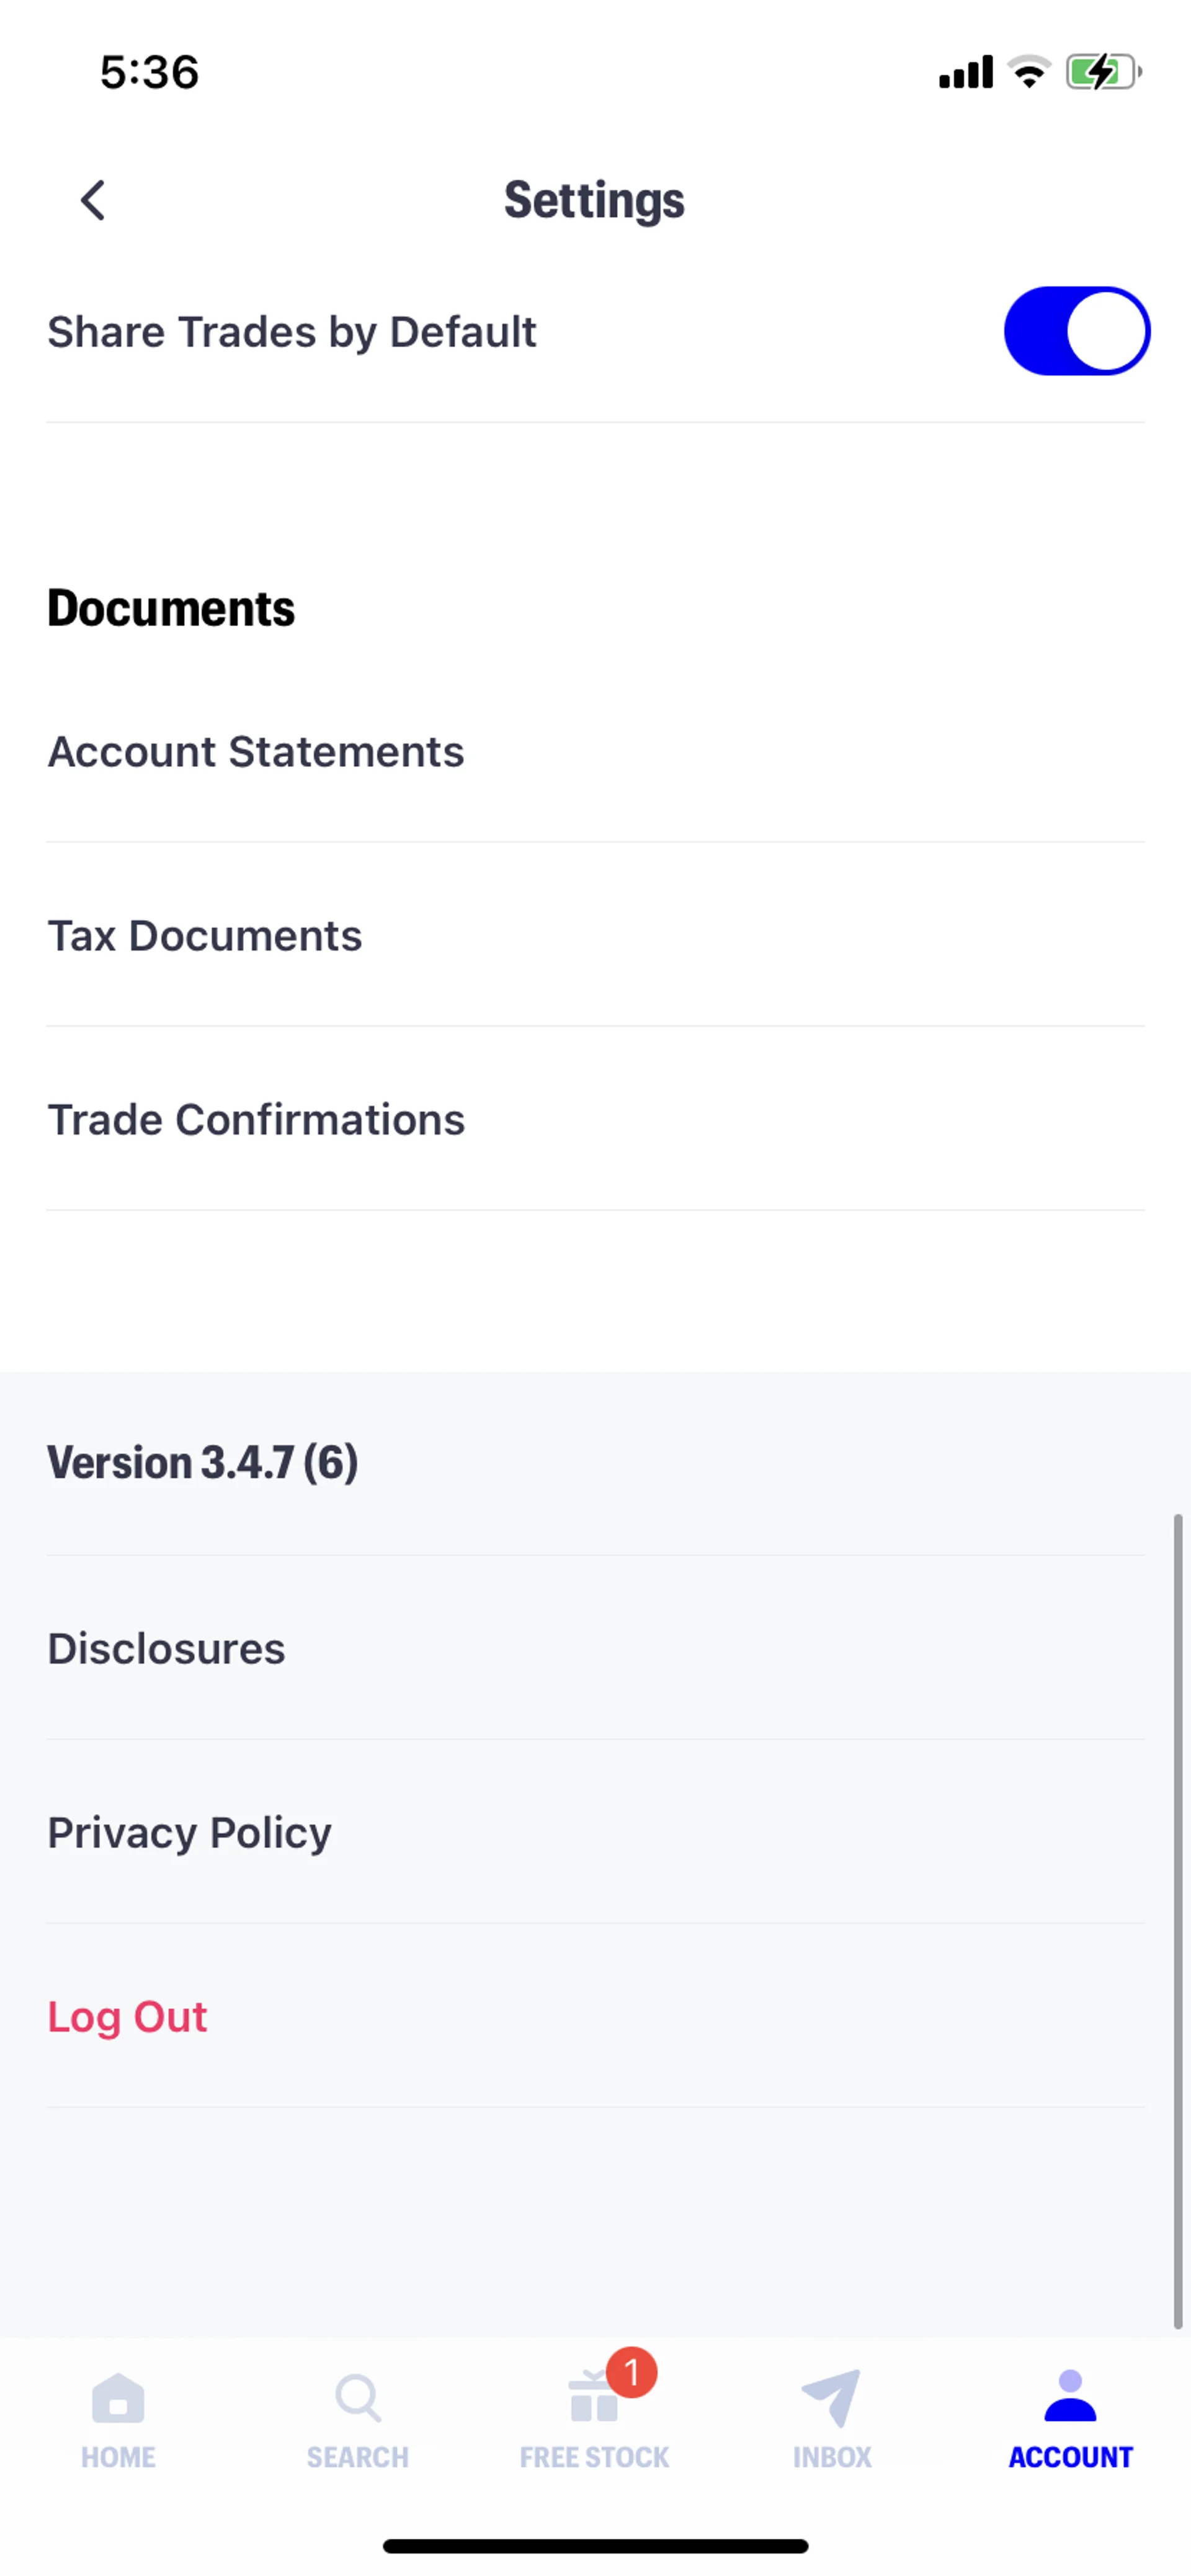The height and width of the screenshot is (2576, 1191).
Task: Tap the battery status icon
Action: pyautogui.click(x=1103, y=72)
